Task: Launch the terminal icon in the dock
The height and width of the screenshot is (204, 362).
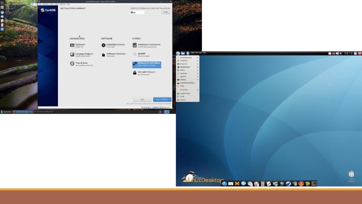Action: pyautogui.click(x=314, y=184)
